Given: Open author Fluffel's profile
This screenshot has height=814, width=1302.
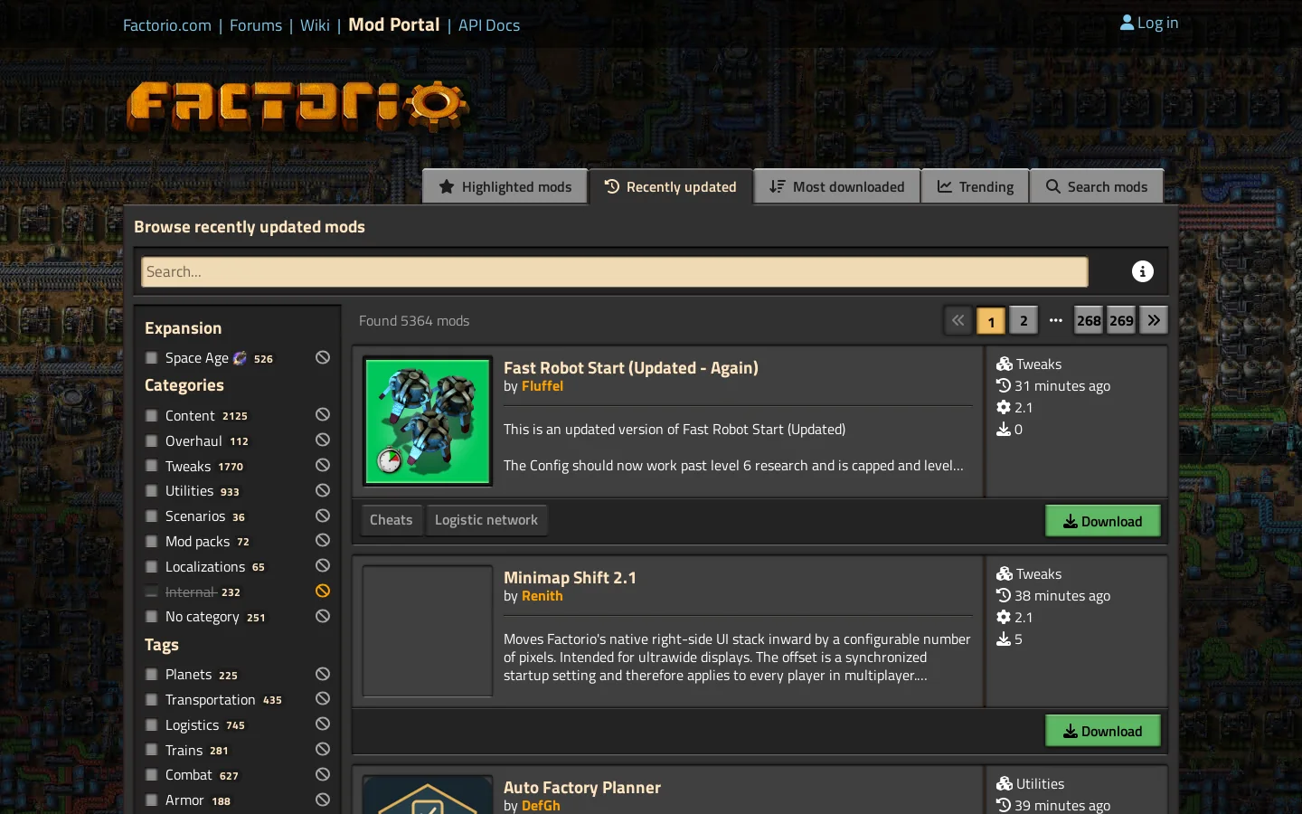Looking at the screenshot, I should pyautogui.click(x=542, y=386).
